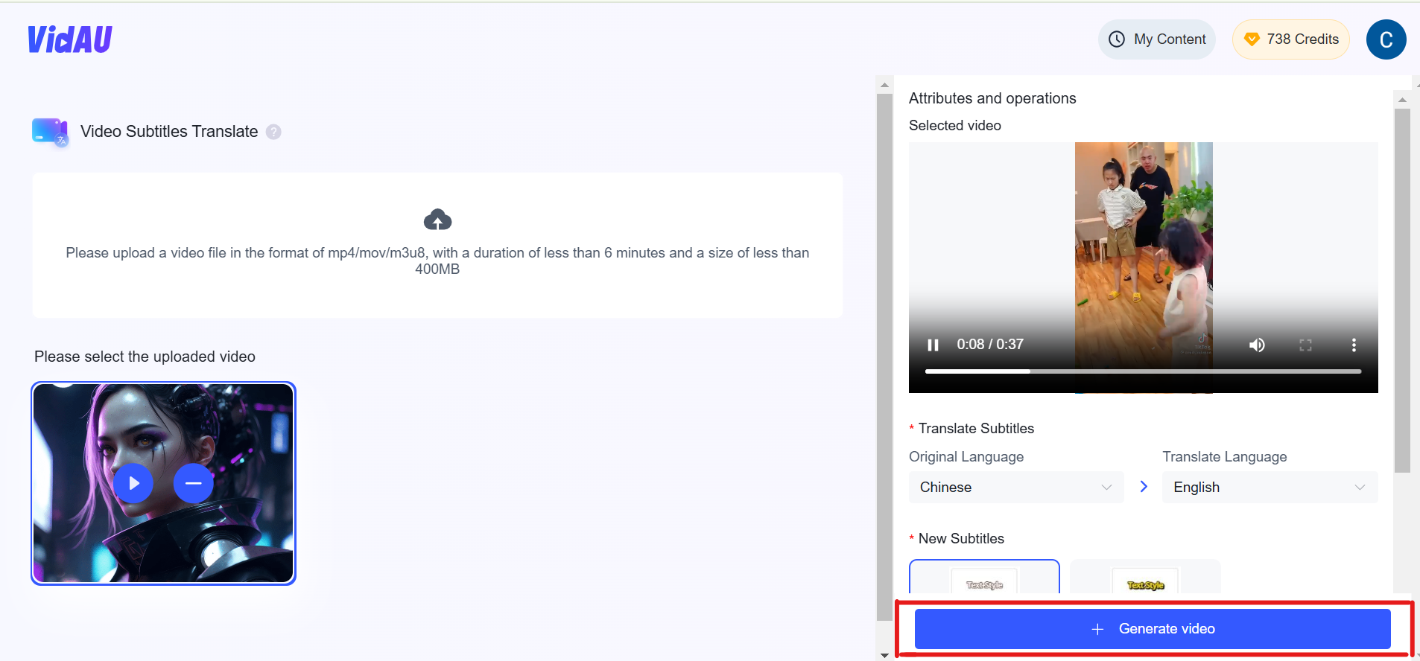1420x661 pixels.
Task: Click the credits diamond icon
Action: coord(1252,39)
